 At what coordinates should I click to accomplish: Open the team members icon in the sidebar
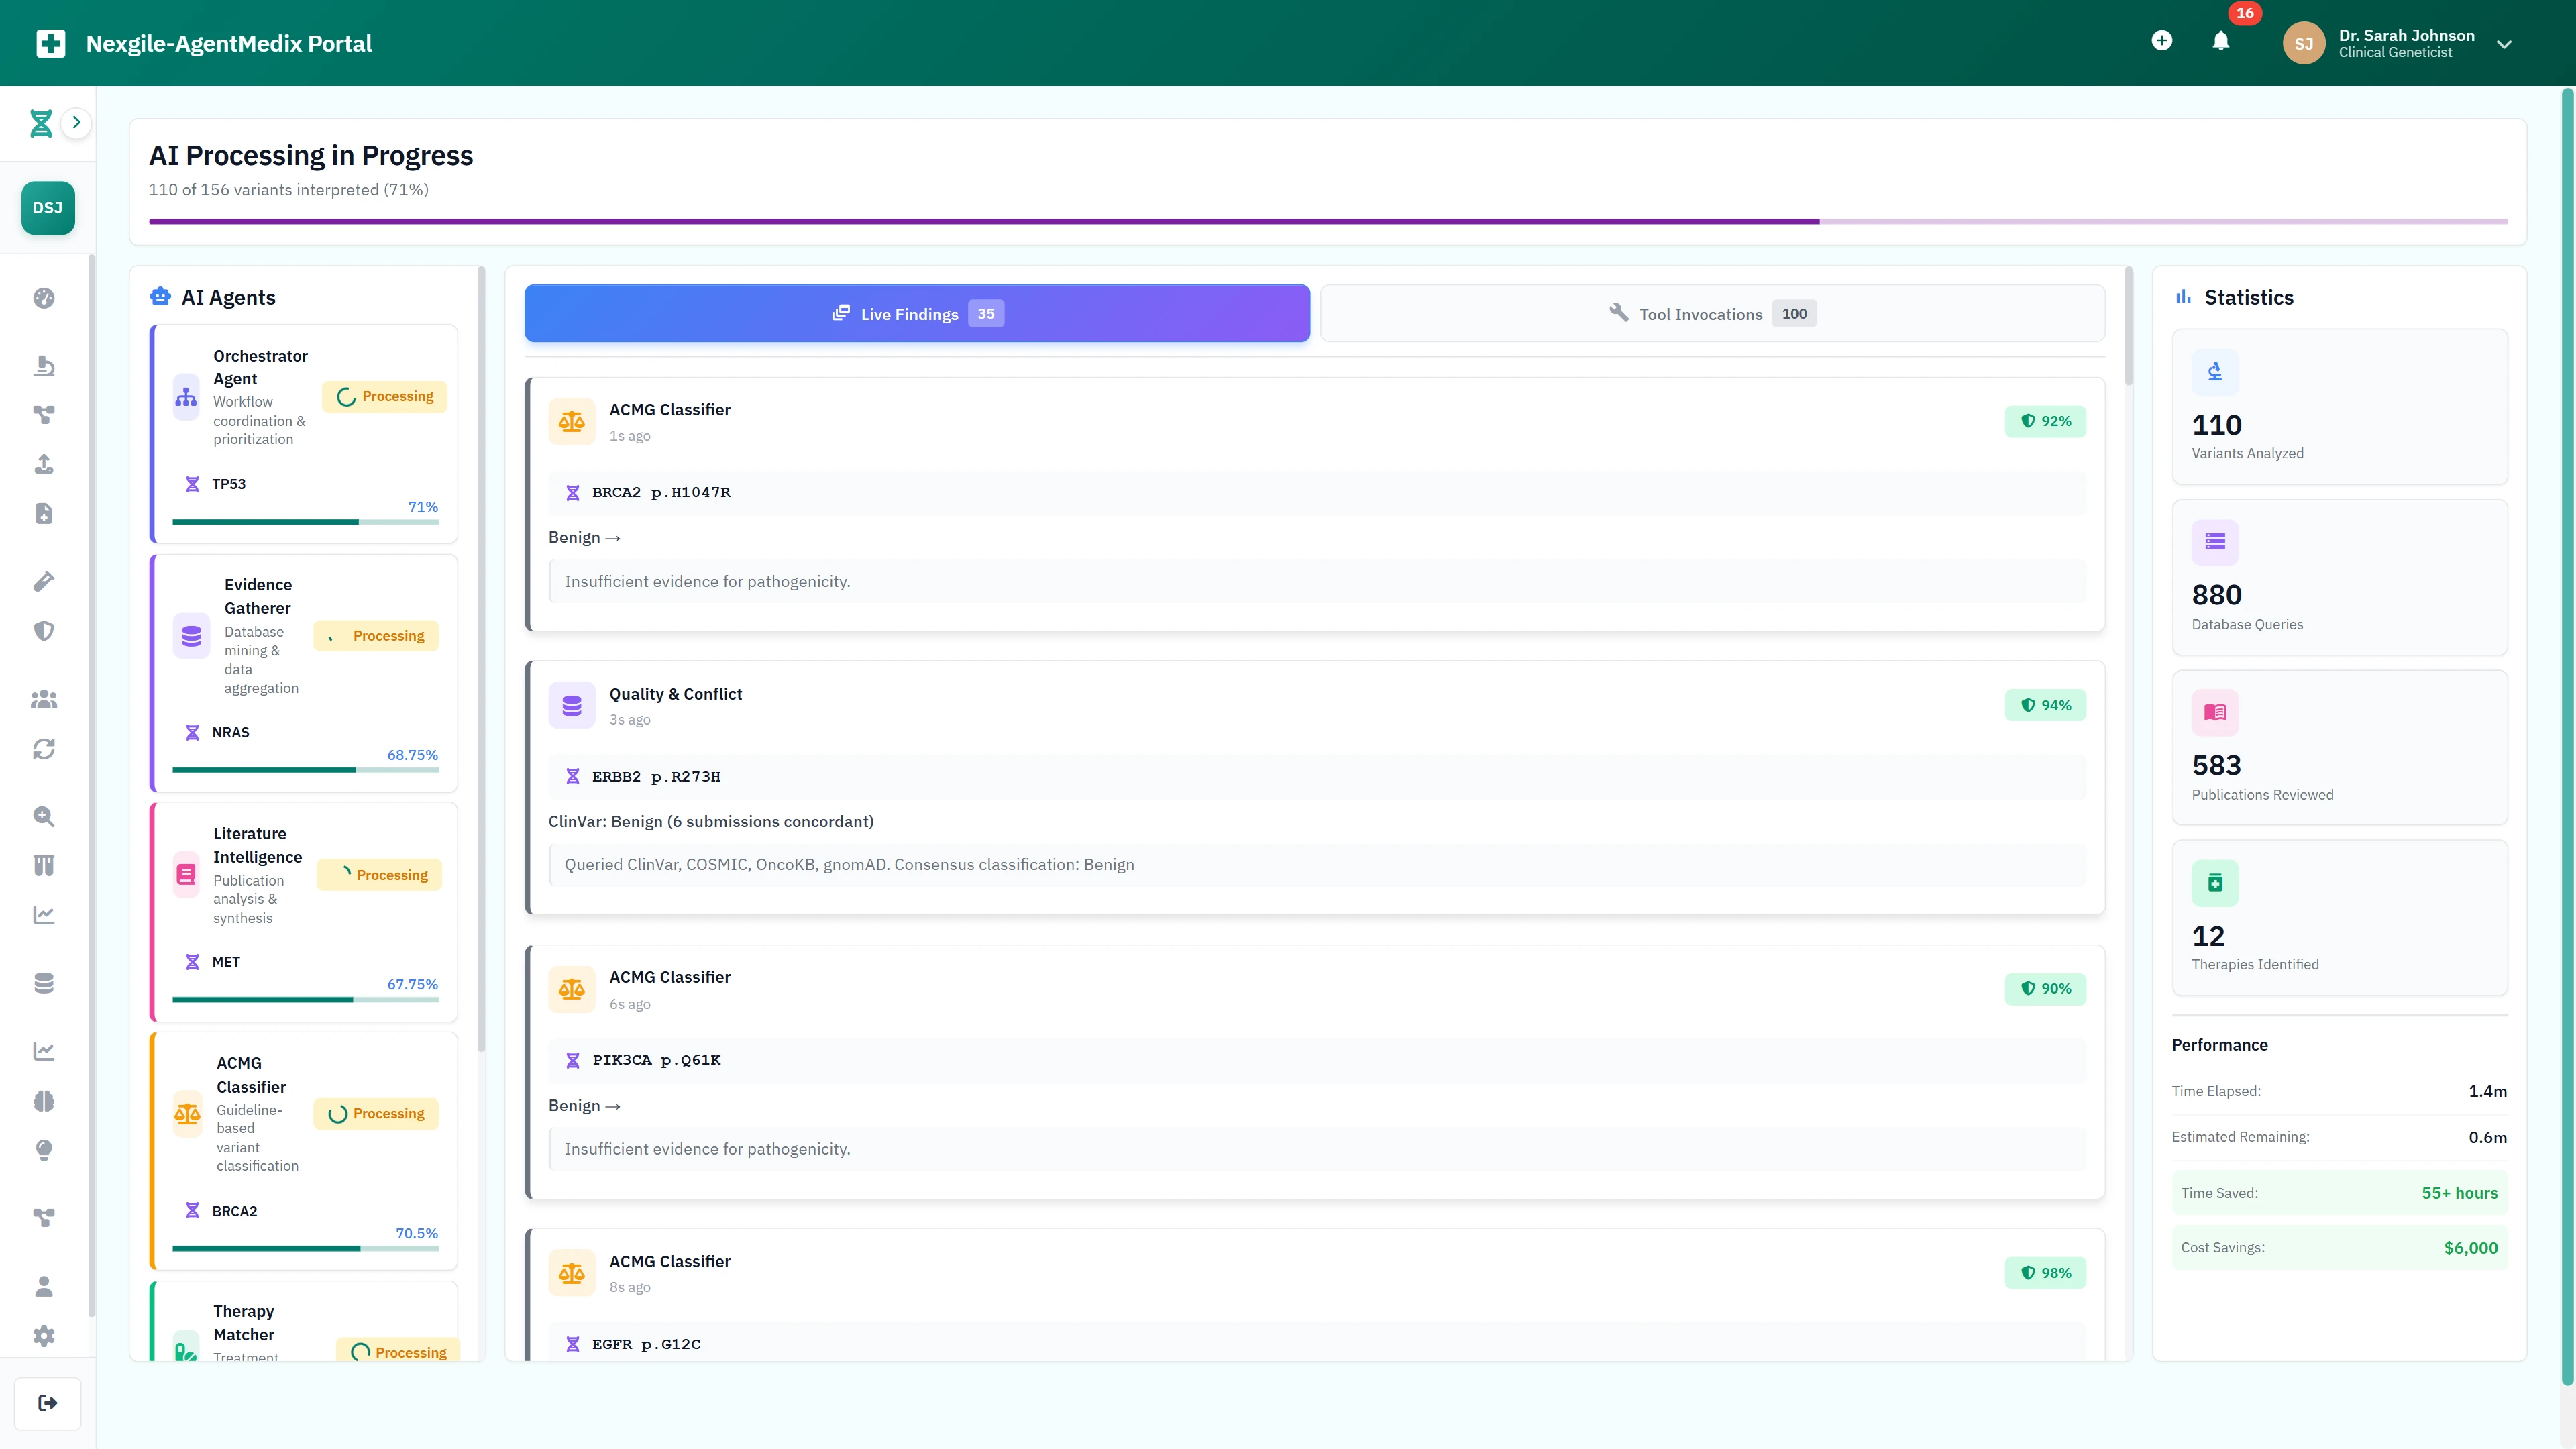click(x=44, y=699)
